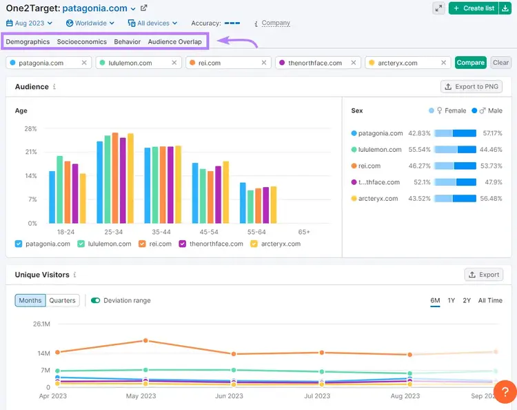Click the Unique Visitors info icon

75,275
